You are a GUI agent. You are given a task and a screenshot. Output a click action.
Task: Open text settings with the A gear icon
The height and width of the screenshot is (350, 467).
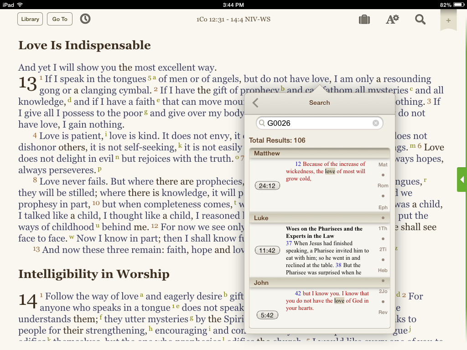point(392,19)
